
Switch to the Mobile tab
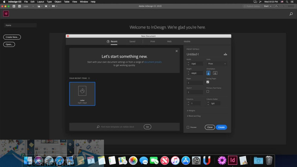click(x=187, y=42)
